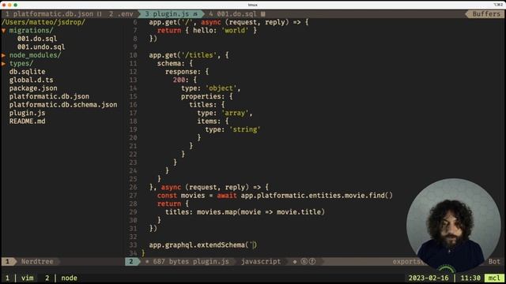Expand the node_modules/ folder arrow
This screenshot has width=506, height=284.
click(3, 55)
